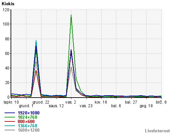Click the kov. 16 date label

[101, 102]
